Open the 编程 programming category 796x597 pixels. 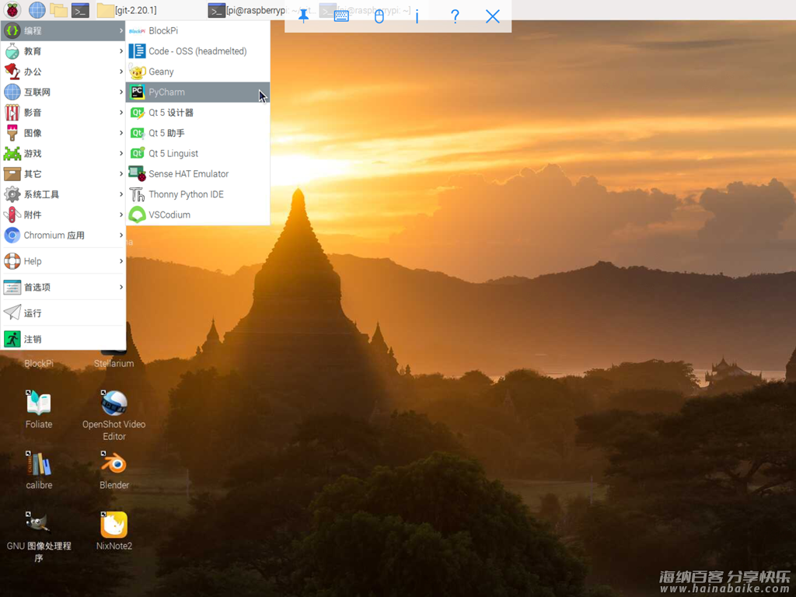63,30
